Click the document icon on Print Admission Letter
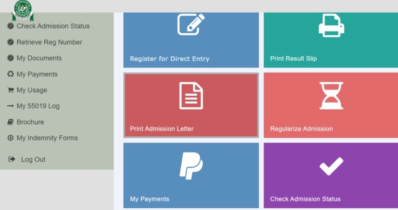398x210 pixels. 191,96
